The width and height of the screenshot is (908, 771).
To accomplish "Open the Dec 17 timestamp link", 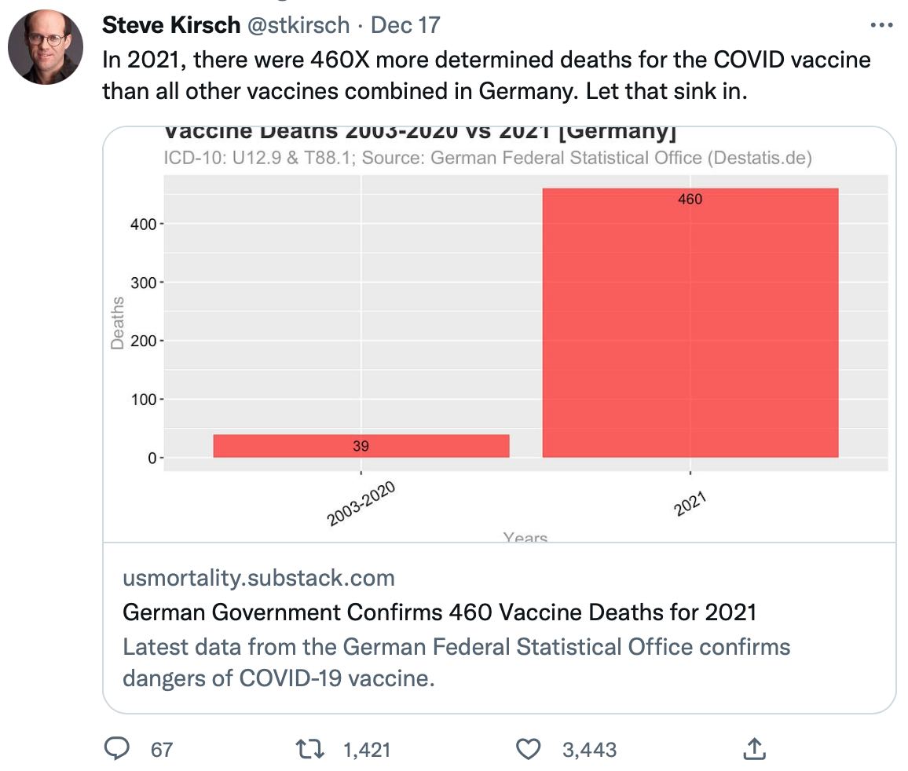I will pyautogui.click(x=405, y=26).
